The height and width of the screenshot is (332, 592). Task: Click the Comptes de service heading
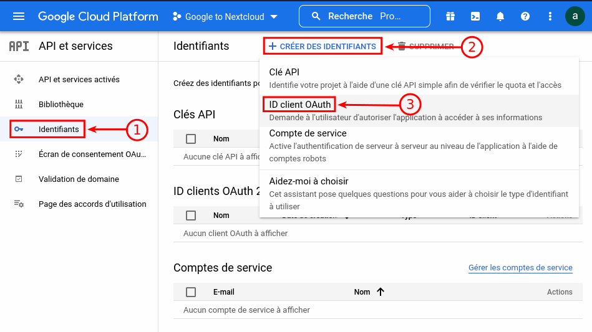[223, 268]
